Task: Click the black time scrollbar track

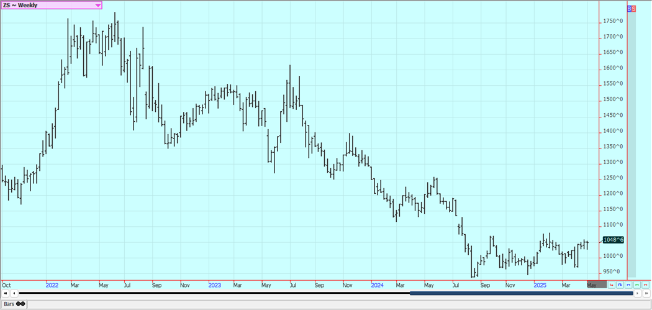Action: pyautogui.click(x=214, y=293)
